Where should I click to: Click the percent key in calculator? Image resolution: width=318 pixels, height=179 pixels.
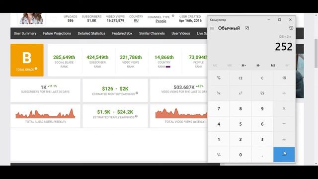tap(219, 78)
